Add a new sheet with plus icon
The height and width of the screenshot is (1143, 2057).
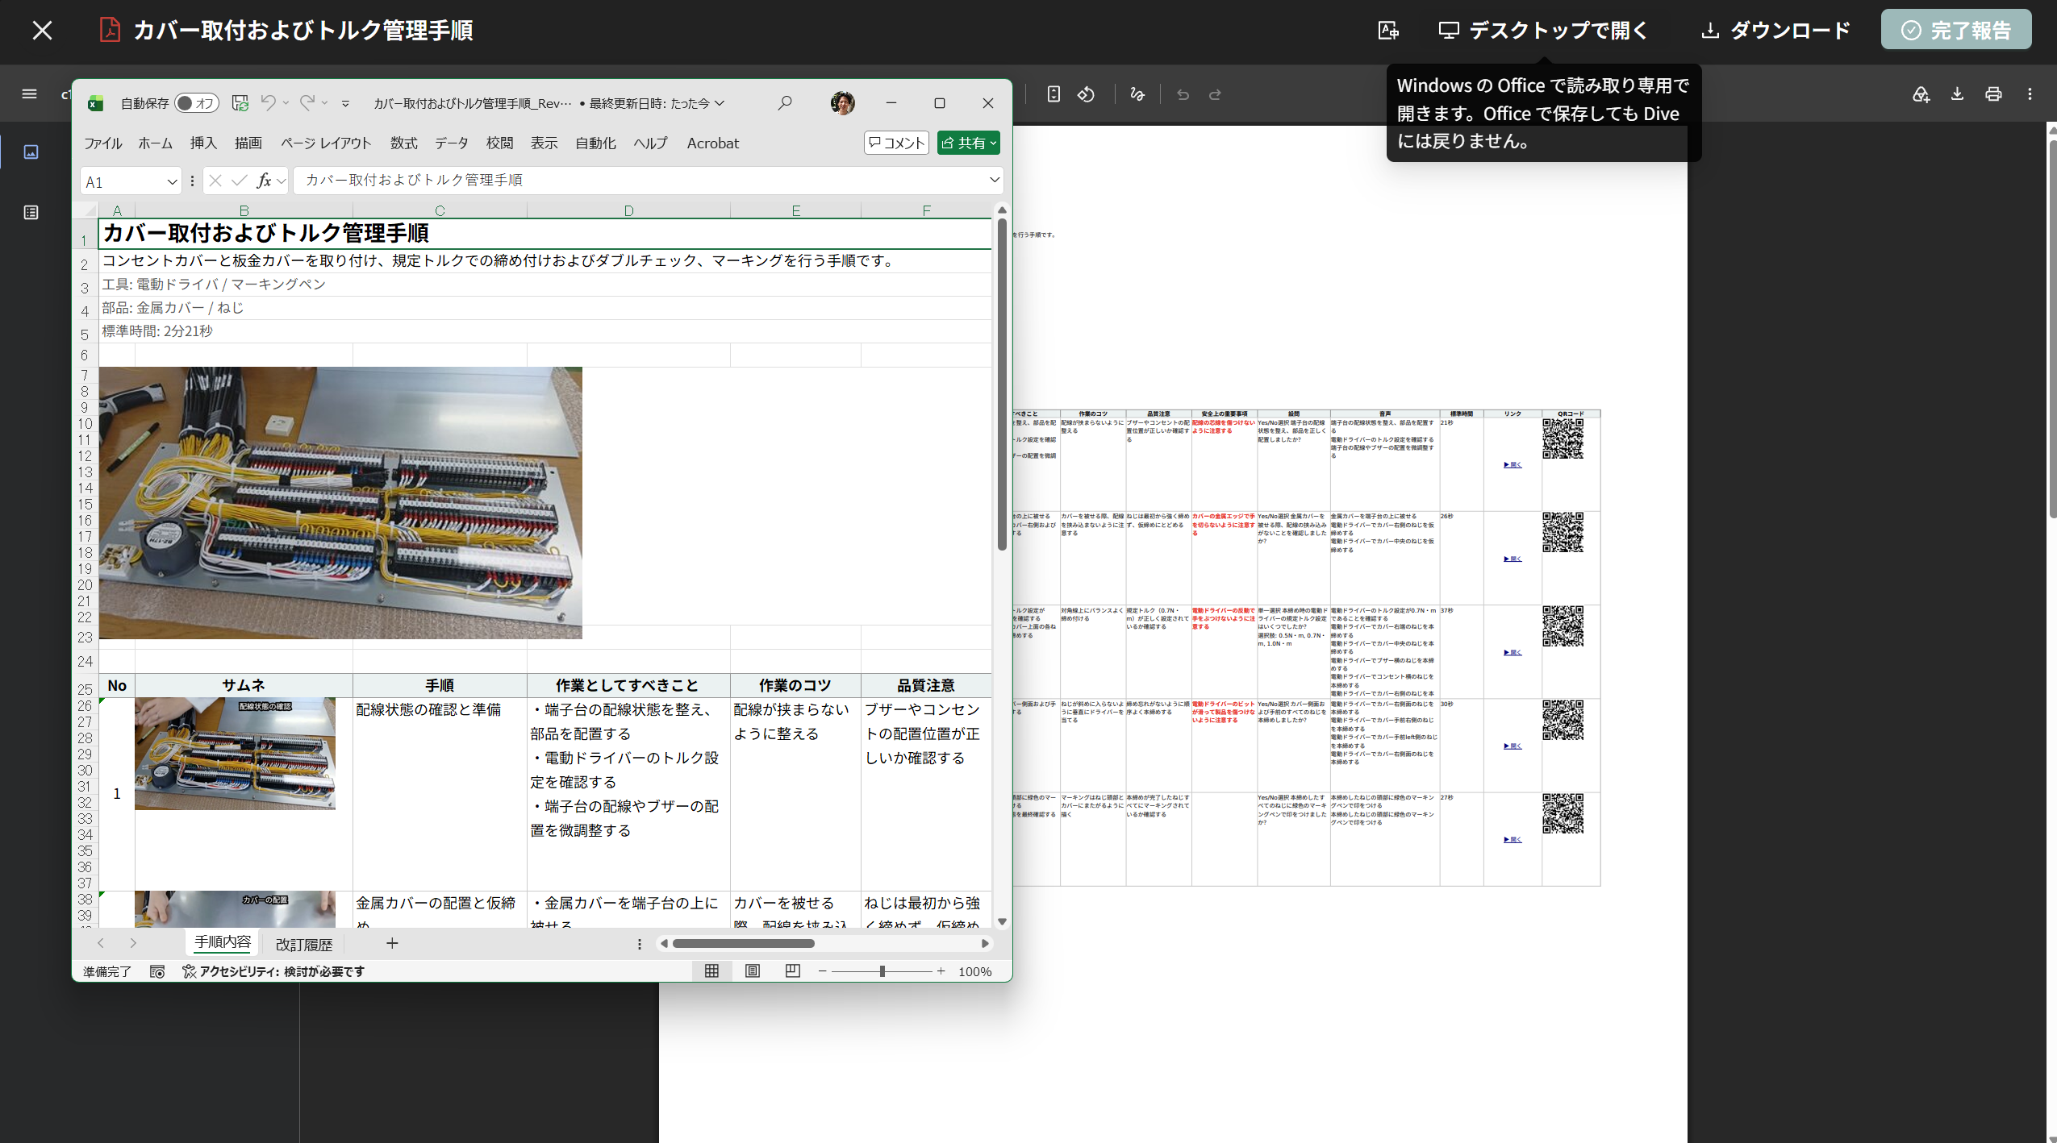pyautogui.click(x=392, y=943)
